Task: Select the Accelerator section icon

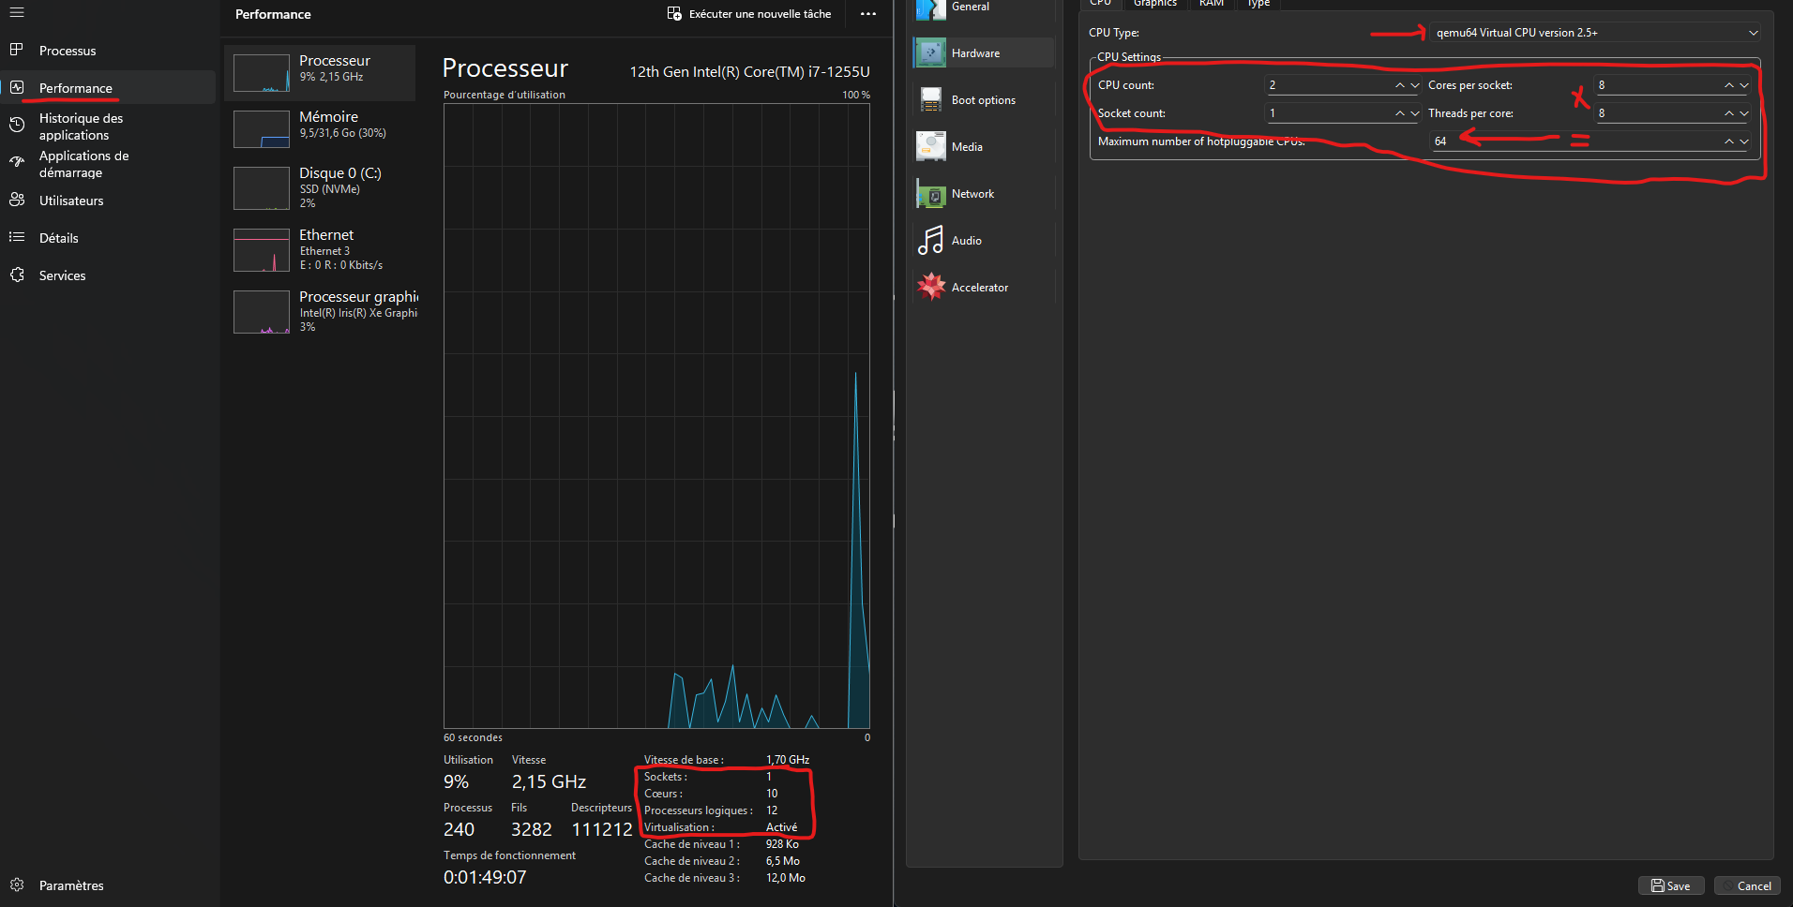Action: click(931, 288)
